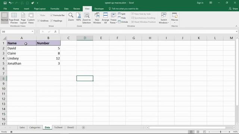Image resolution: width=239 pixels, height=134 pixels.
Task: Open the File menu
Action: pyautogui.click(x=5, y=9)
